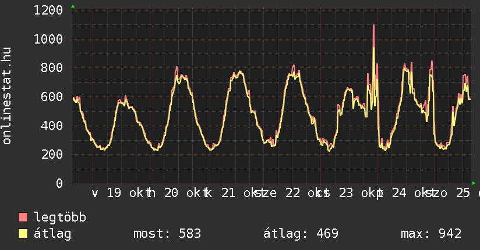Viewport: 480px width, 250px height.
Task: Click the yellow átlag legend color swatch
Action: pos(23,234)
